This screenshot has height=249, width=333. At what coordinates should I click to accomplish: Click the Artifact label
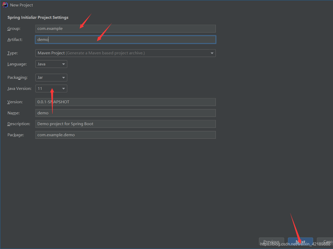point(15,40)
